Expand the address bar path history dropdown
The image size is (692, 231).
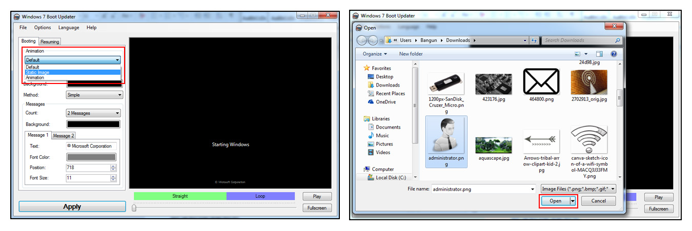coord(525,40)
